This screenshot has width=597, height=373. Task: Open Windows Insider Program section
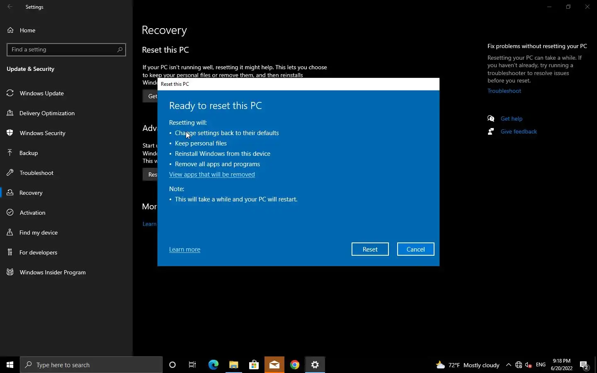(x=66, y=272)
